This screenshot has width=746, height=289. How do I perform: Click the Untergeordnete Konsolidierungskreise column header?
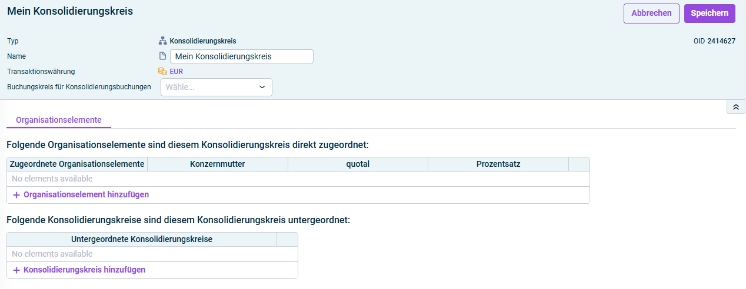(142, 240)
